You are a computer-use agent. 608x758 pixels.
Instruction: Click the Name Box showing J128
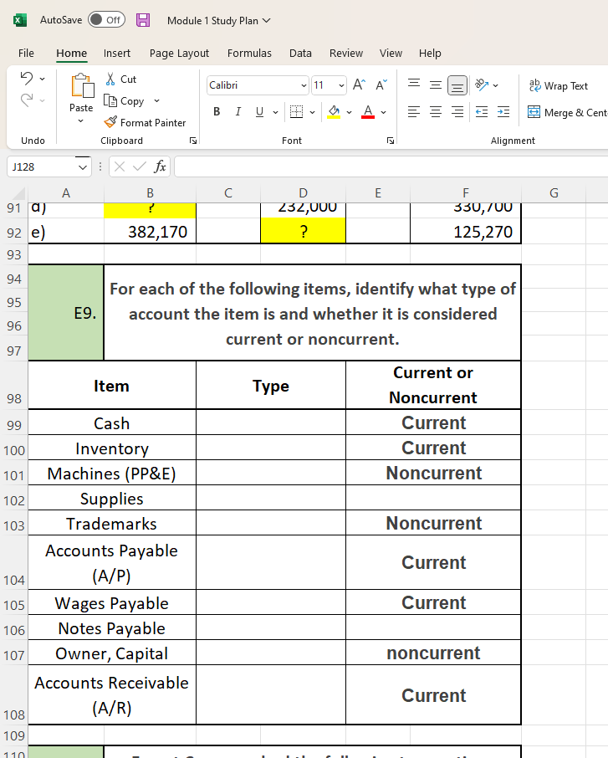pos(41,166)
